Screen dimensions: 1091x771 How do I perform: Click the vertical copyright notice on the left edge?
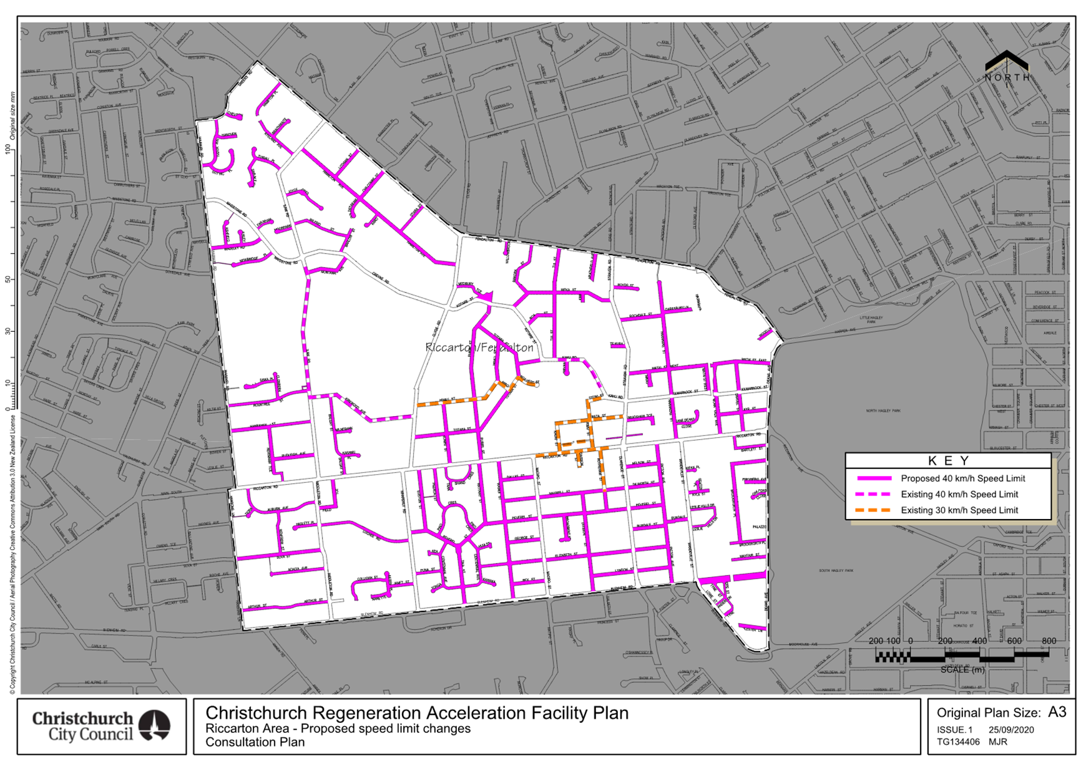(12, 555)
